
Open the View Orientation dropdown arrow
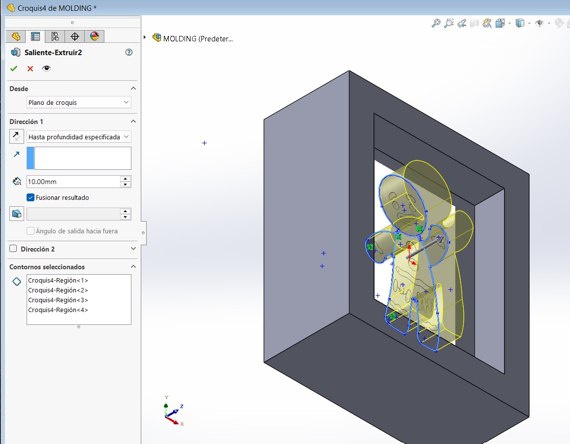click(x=509, y=24)
